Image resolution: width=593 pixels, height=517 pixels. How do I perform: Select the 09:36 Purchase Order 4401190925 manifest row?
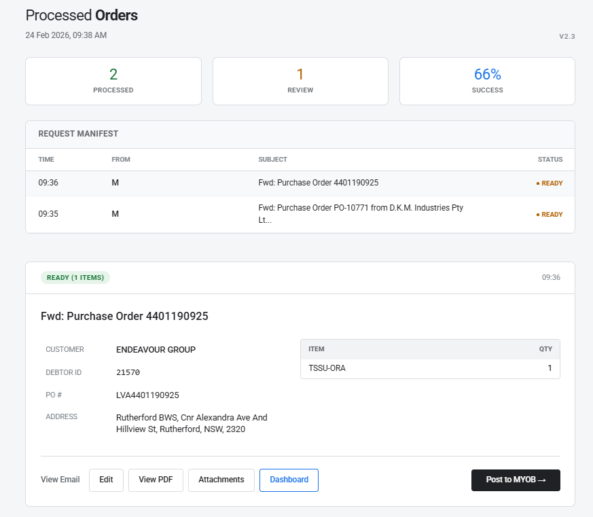click(x=300, y=183)
